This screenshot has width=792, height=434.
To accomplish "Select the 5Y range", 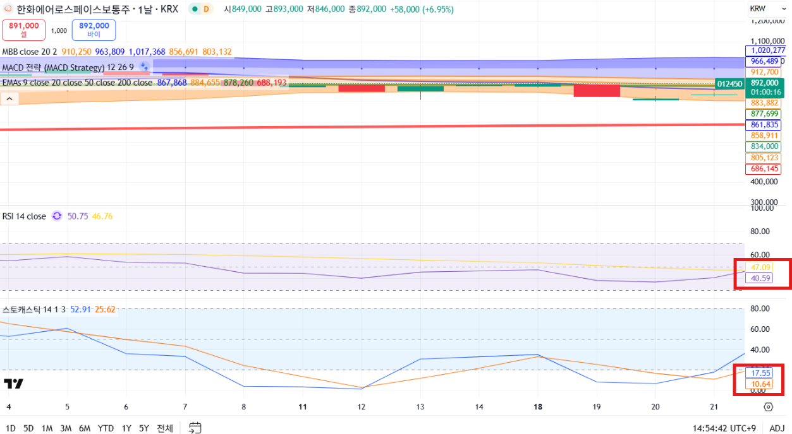I will click(144, 428).
